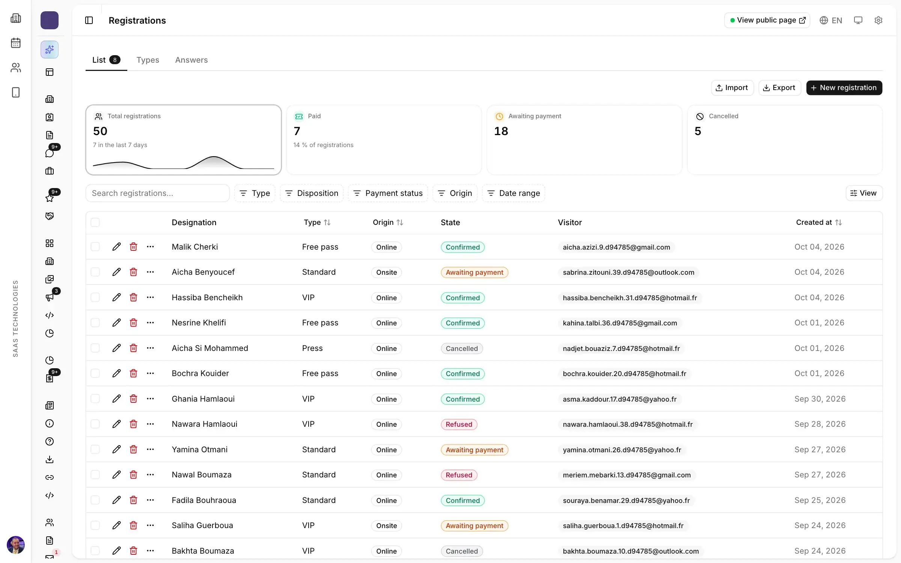The height and width of the screenshot is (563, 901).
Task: Open the star icon with 9+ badge
Action: tap(50, 198)
